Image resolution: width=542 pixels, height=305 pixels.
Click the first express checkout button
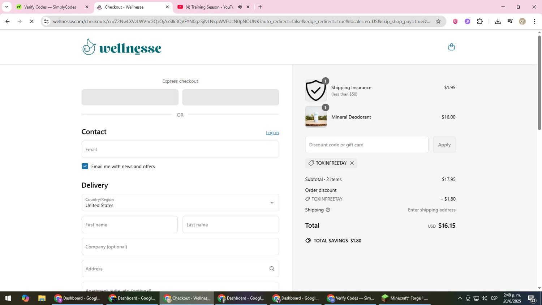tap(130, 97)
